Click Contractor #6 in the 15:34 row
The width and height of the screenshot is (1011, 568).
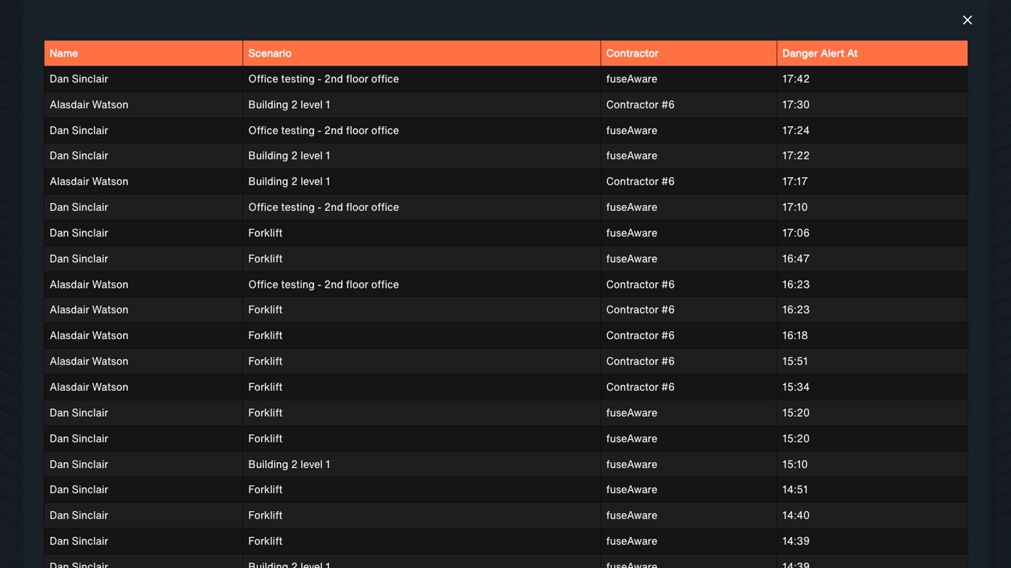tap(640, 387)
